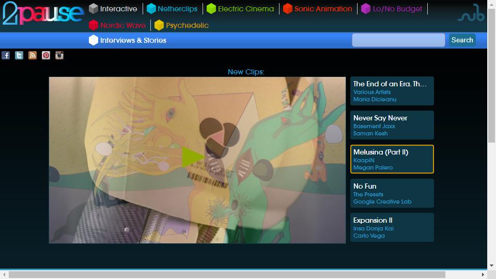Select the No Fun clip title
This screenshot has height=279, width=496.
[x=364, y=187]
